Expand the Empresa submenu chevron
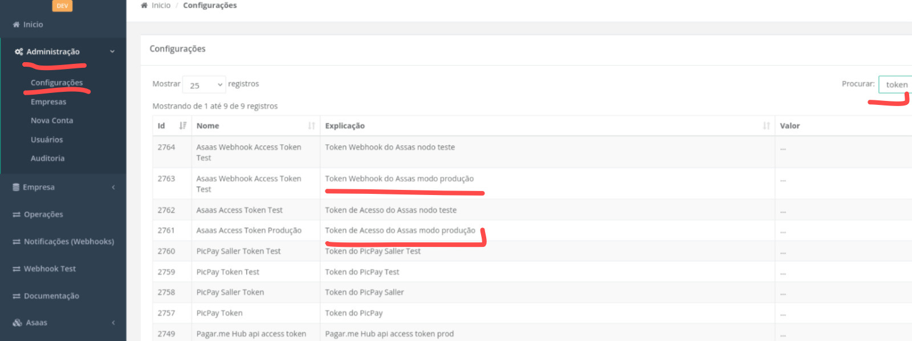 tap(113, 187)
